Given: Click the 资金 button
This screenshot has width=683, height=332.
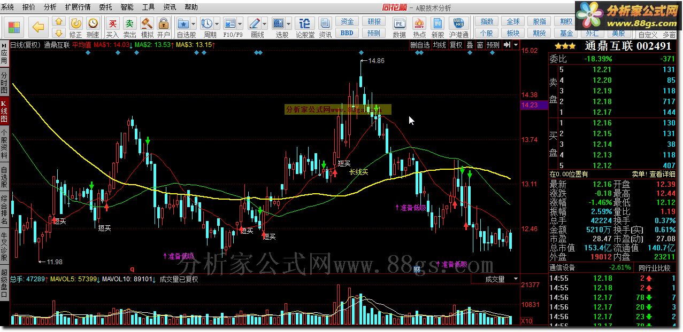Looking at the screenshot, I should (347, 21).
